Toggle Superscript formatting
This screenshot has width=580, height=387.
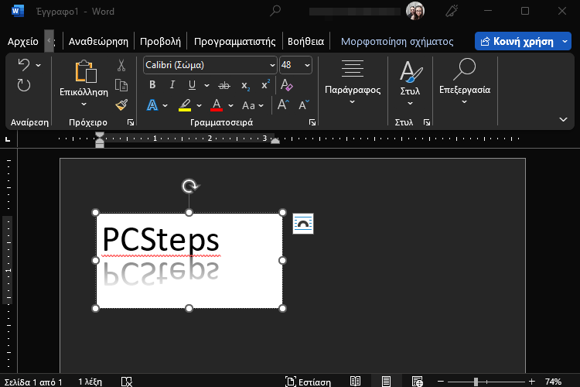coord(265,85)
